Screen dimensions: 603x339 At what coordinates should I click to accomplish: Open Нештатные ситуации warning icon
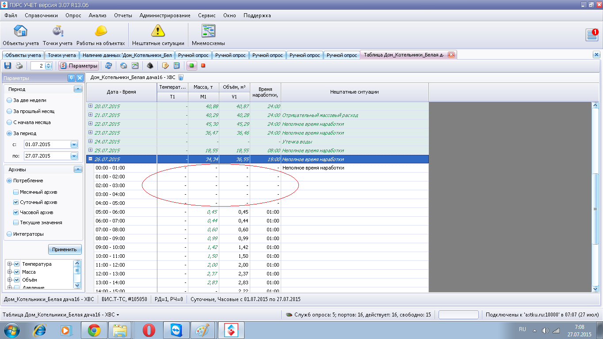[x=158, y=35]
